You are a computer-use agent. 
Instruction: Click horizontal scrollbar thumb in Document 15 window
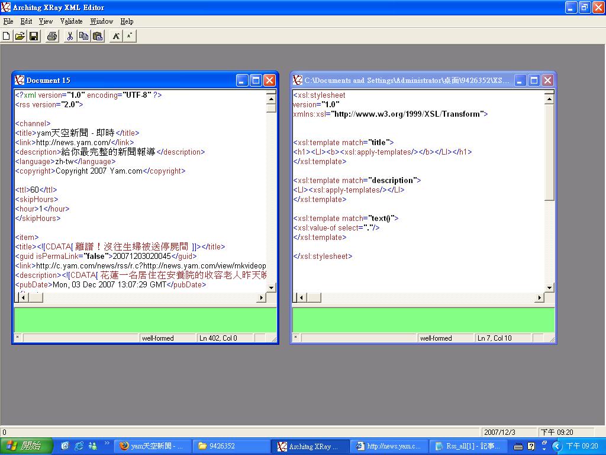pos(36,297)
